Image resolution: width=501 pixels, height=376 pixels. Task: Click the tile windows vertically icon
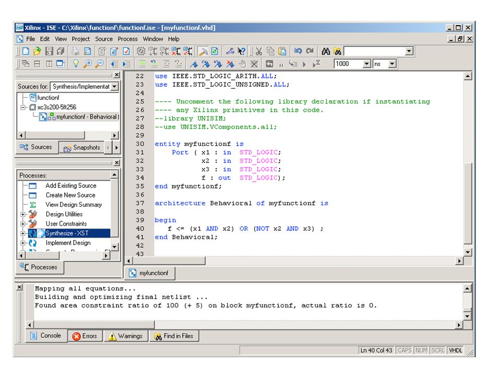(49, 64)
